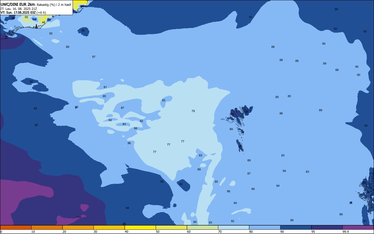This screenshot has width=374, height=234.
Task: Click the legend scale label '95'
Action: click(313, 232)
